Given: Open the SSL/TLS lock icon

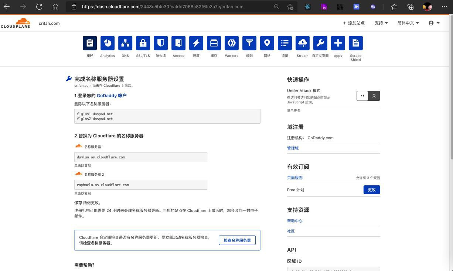Looking at the screenshot, I should [143, 43].
